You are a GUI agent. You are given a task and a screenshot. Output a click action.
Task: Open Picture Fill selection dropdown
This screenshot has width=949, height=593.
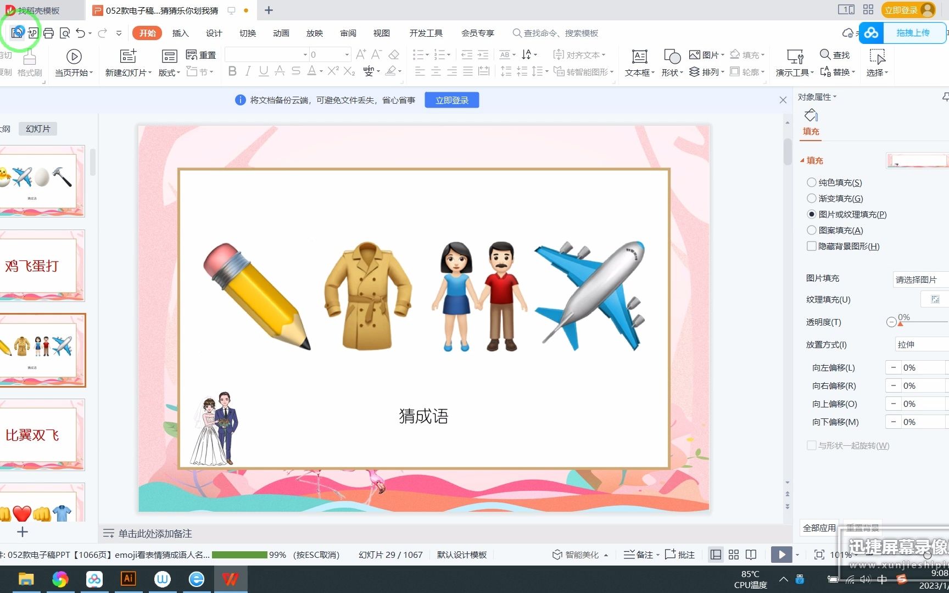tap(920, 279)
